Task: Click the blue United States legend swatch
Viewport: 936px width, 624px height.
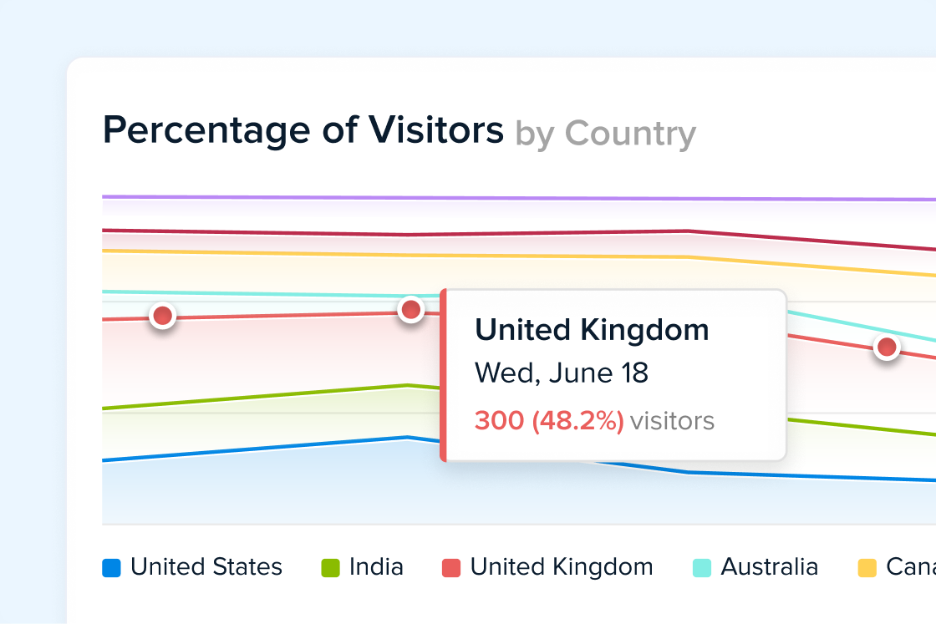Action: (x=112, y=568)
